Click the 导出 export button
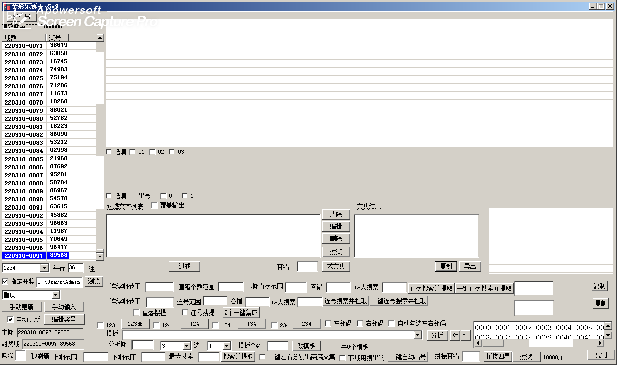The height and width of the screenshot is (365, 617). 470,266
